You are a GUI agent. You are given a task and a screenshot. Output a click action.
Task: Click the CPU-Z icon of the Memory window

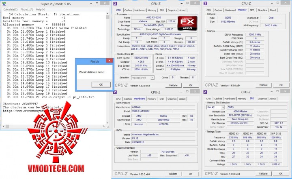coord(205,4)
